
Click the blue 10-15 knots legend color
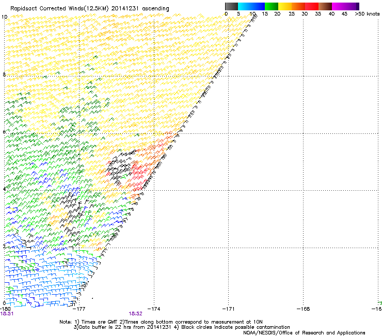pos(258,6)
